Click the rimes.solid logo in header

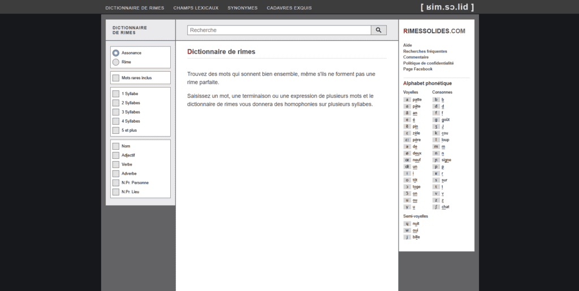[x=447, y=7]
